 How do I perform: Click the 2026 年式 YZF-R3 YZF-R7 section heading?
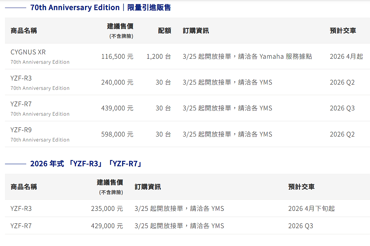tap(86, 164)
